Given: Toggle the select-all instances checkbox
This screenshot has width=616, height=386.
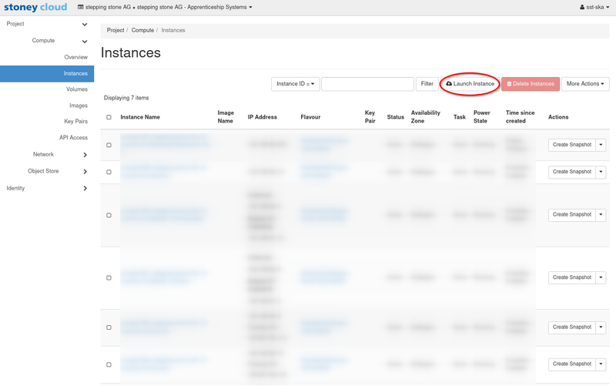Looking at the screenshot, I should click(109, 117).
